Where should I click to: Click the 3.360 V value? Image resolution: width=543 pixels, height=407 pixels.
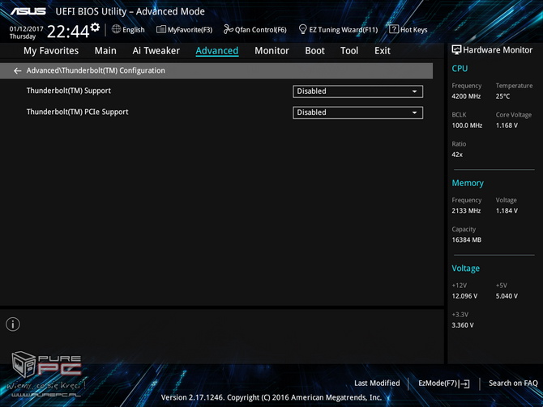(463, 325)
